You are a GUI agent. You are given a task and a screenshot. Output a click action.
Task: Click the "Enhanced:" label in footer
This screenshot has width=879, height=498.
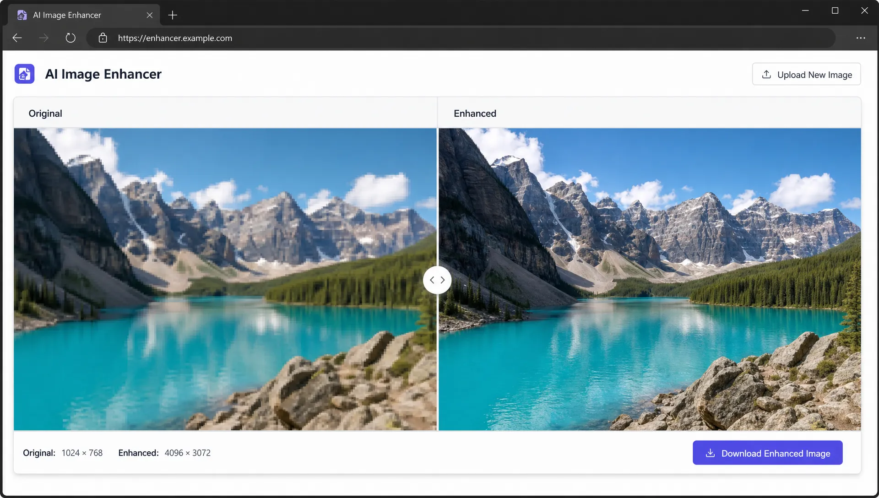click(138, 453)
